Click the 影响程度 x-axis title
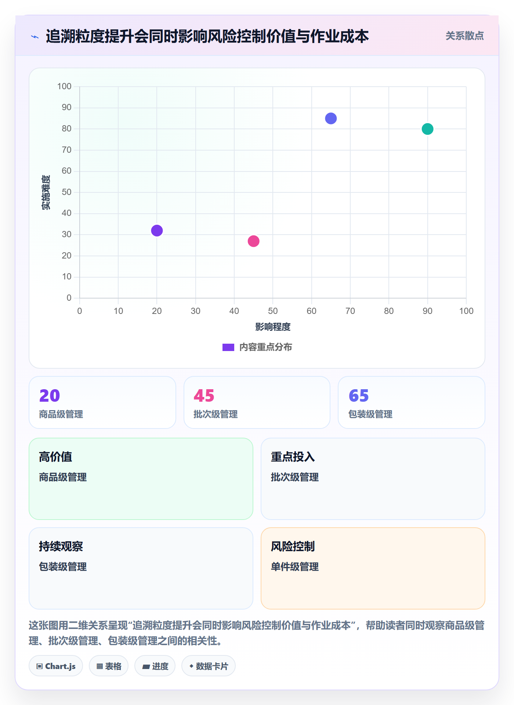 pyautogui.click(x=273, y=327)
